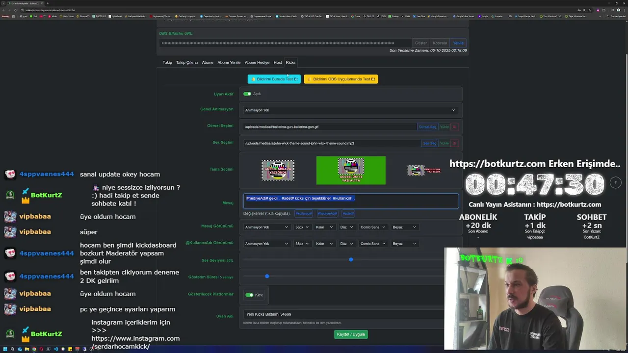Screen dimensions: 628x353
Task: Click Kopyala for the OBS URL
Action: point(440,43)
